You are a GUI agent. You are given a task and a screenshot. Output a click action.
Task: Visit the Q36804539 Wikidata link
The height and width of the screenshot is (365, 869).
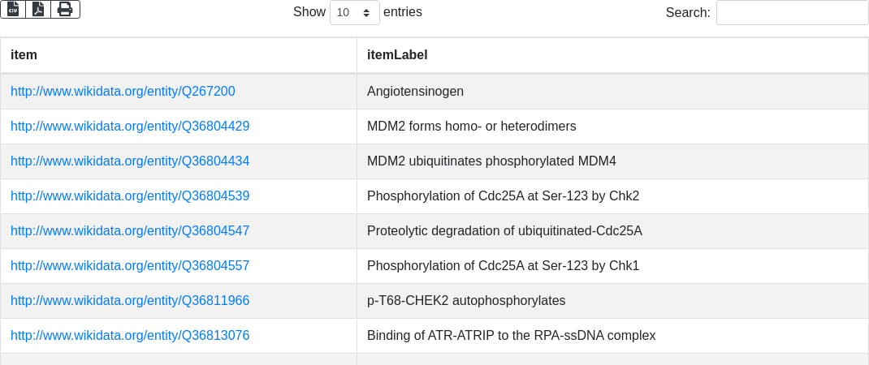tap(130, 196)
